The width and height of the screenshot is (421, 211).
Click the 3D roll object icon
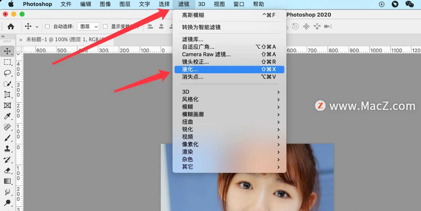[x=295, y=27]
